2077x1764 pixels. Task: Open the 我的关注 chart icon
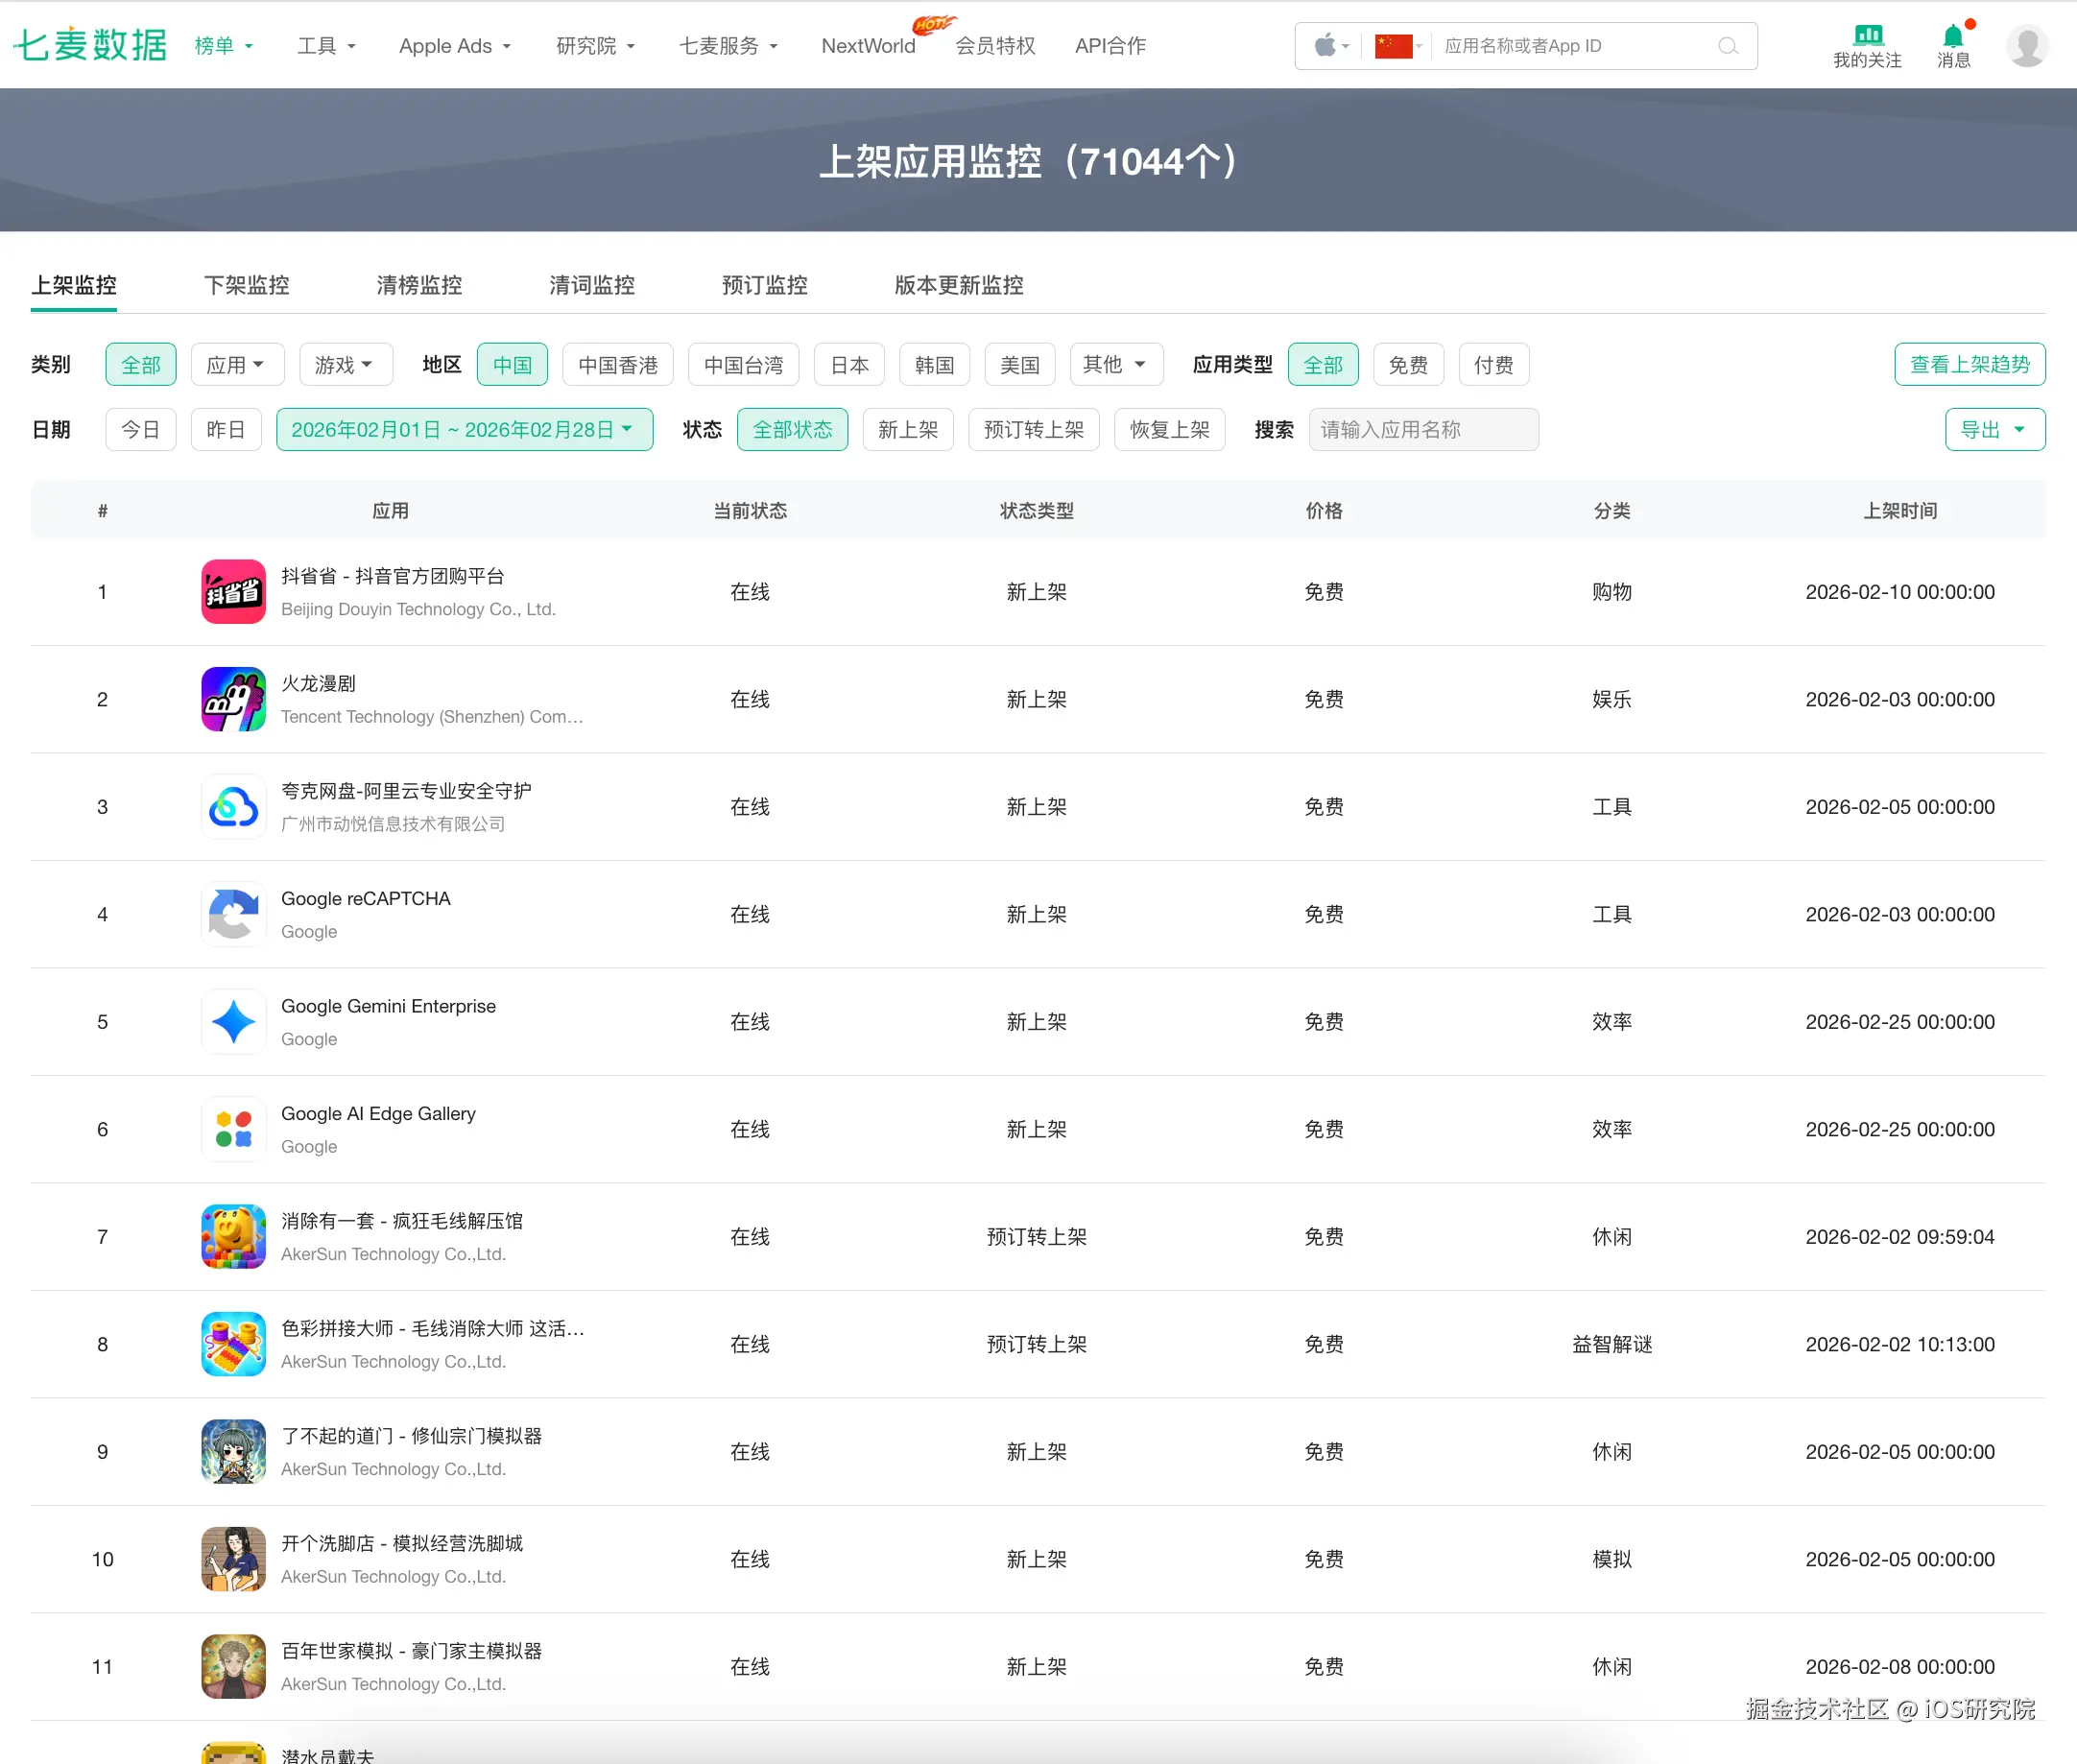click(1866, 36)
